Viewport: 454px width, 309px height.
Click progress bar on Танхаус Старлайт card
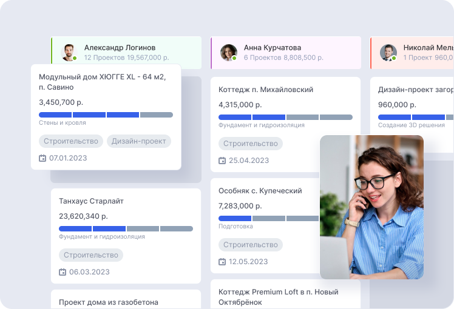click(126, 228)
